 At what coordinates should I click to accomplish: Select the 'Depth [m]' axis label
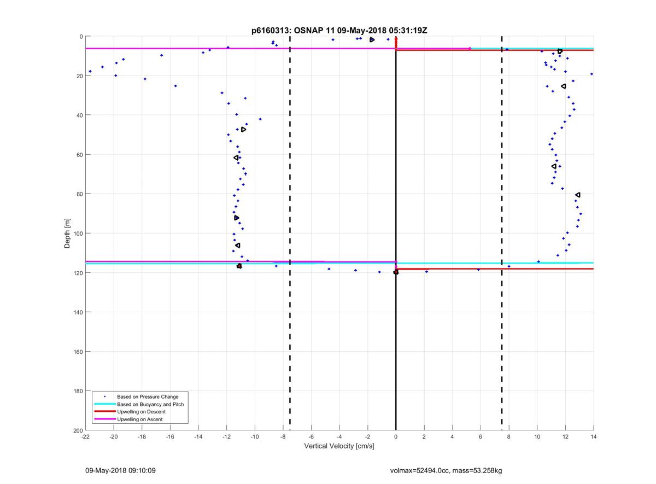coord(68,234)
